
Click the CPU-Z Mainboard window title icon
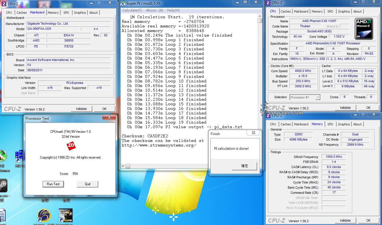(x=4, y=3)
